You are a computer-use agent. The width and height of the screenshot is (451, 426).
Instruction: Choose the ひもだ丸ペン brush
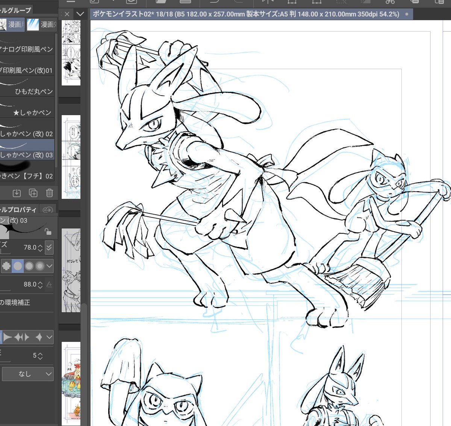pos(27,86)
